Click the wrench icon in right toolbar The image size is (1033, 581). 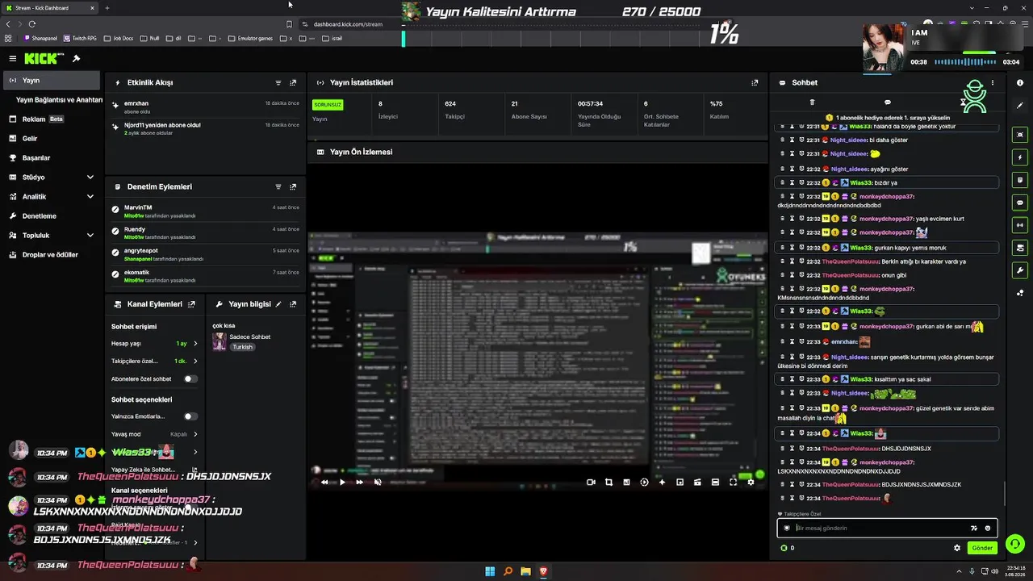(x=1020, y=270)
